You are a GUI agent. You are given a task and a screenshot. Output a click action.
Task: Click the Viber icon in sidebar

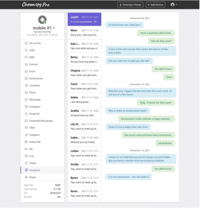[26, 128]
